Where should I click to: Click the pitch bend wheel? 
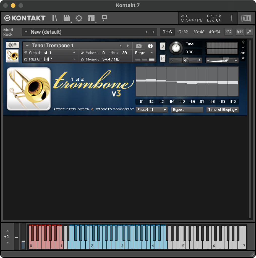point(17,237)
